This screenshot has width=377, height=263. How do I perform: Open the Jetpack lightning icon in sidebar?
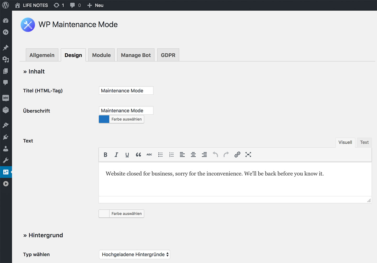[6, 32]
